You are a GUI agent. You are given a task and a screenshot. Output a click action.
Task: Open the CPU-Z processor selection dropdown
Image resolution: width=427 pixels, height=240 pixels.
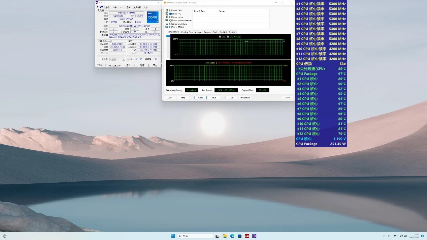point(117,59)
